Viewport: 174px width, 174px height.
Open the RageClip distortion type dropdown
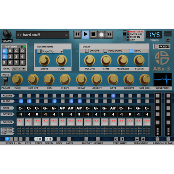point(53,51)
